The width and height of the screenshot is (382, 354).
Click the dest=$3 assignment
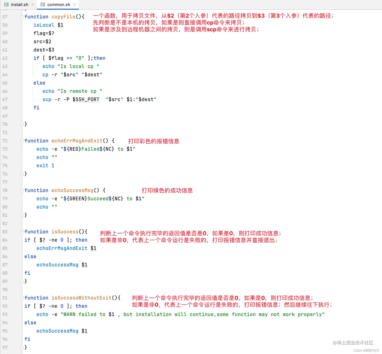pos(44,50)
